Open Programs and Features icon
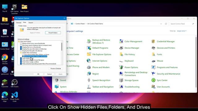Screen dimensions: 198x111 point(153,67)
